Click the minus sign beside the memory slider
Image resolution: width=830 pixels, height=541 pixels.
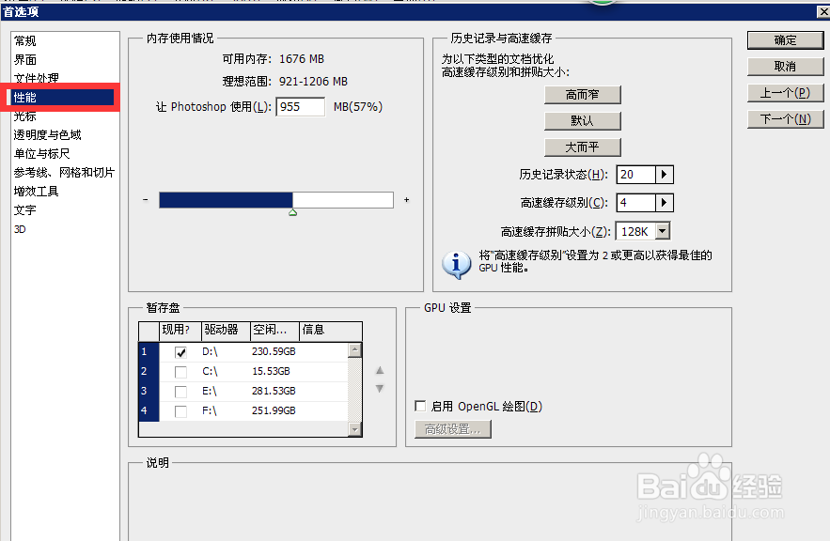pos(146,200)
